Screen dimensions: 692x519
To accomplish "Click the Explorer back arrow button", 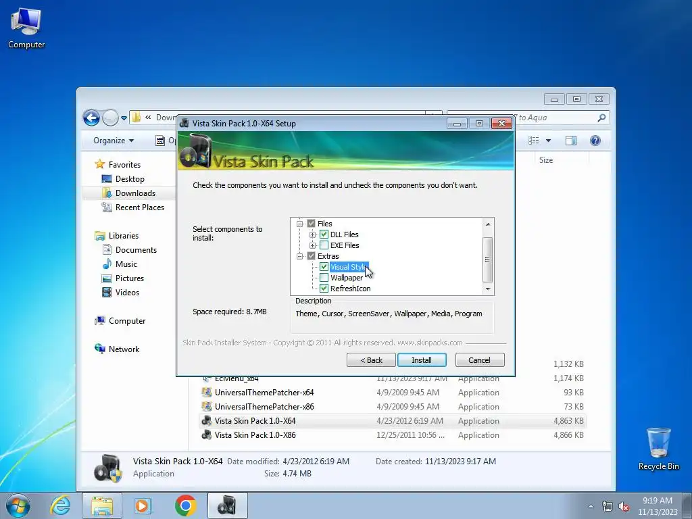I will [x=91, y=118].
